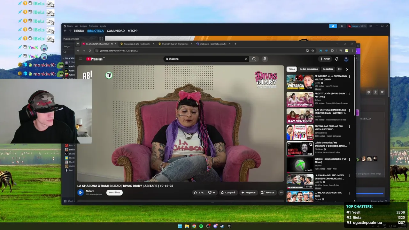Close the Ganancias de alto rendimiento tab
The height and width of the screenshot is (230, 409).
pos(153,44)
